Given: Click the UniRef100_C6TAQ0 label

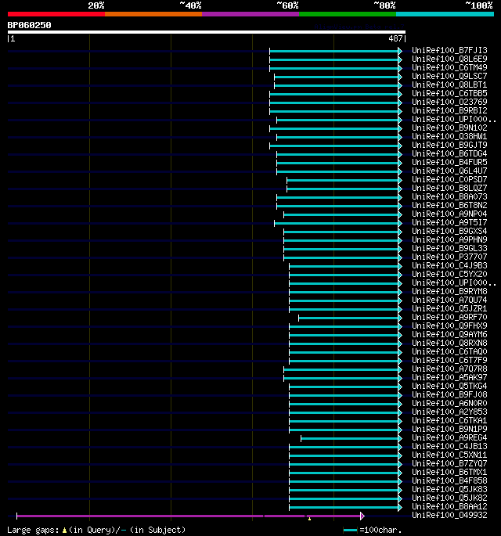Looking at the screenshot, I should click(x=449, y=352).
